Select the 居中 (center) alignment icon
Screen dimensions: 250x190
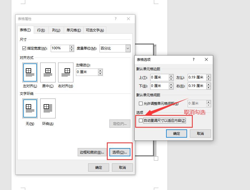[48, 72]
